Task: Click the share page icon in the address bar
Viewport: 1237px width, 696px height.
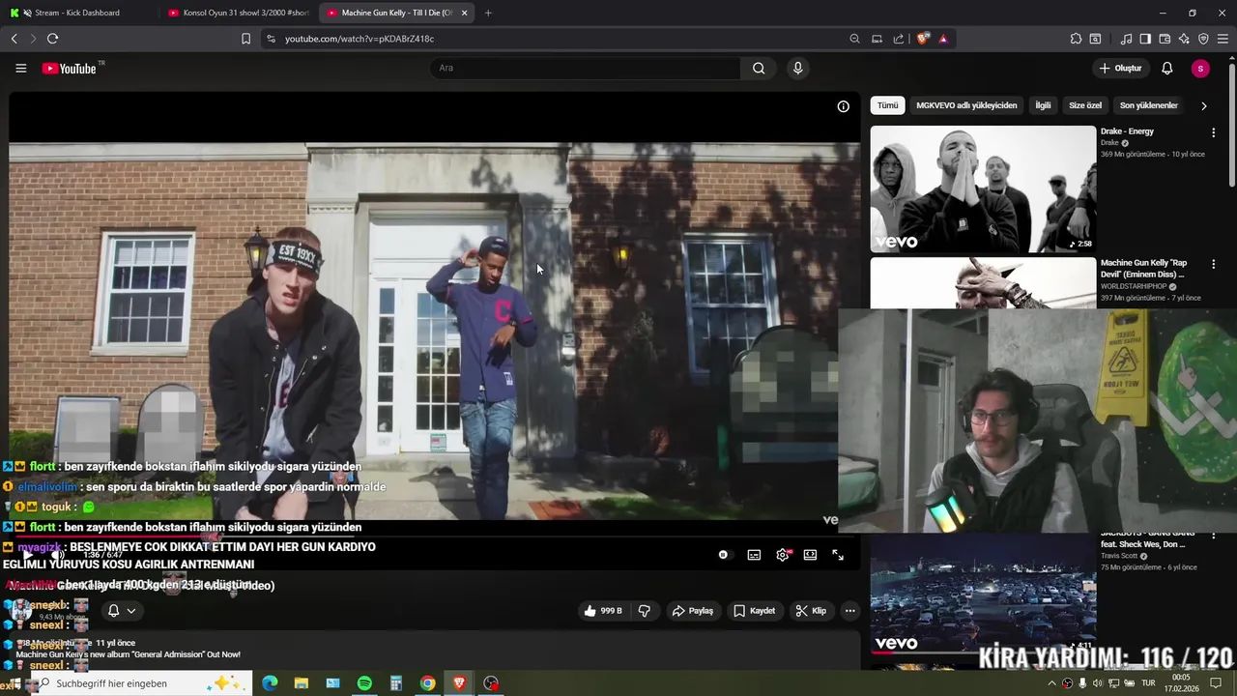Action: pos(899,39)
